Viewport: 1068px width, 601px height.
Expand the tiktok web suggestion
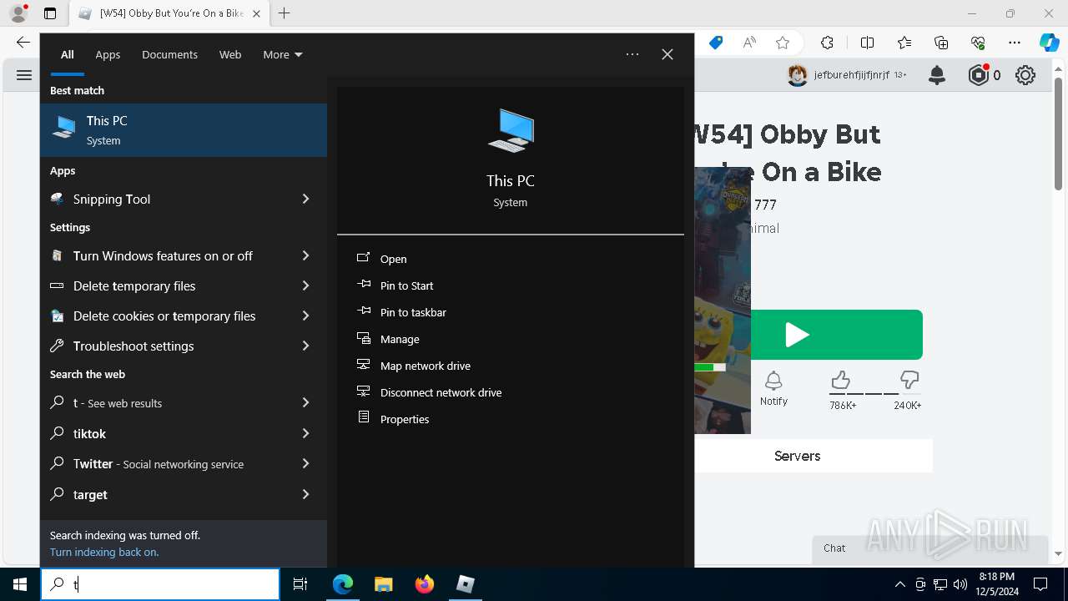305,433
